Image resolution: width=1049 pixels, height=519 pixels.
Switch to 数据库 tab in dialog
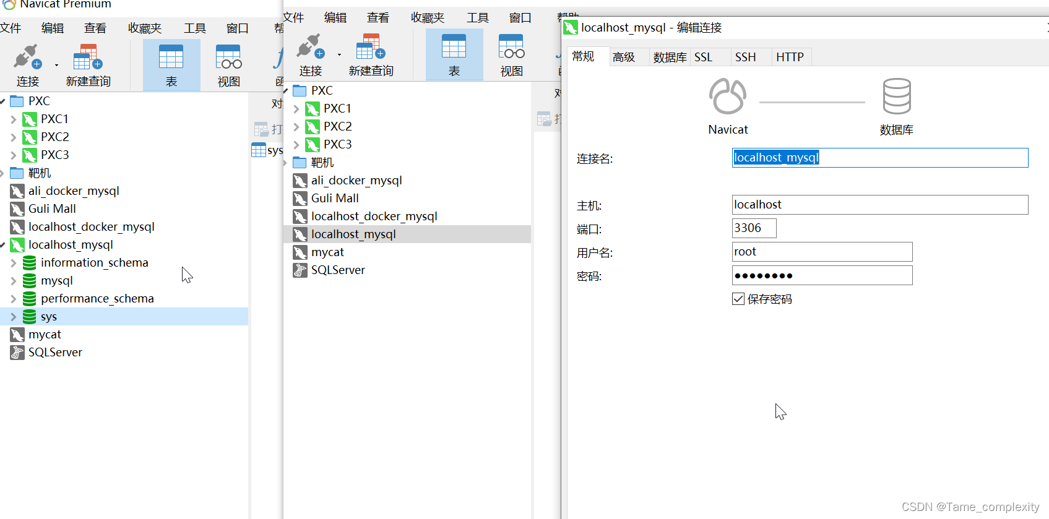(x=670, y=57)
